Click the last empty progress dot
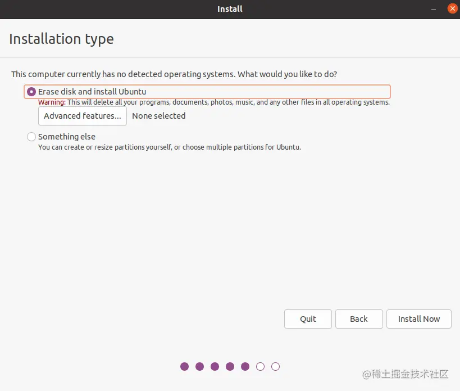This screenshot has width=460, height=391. point(275,367)
